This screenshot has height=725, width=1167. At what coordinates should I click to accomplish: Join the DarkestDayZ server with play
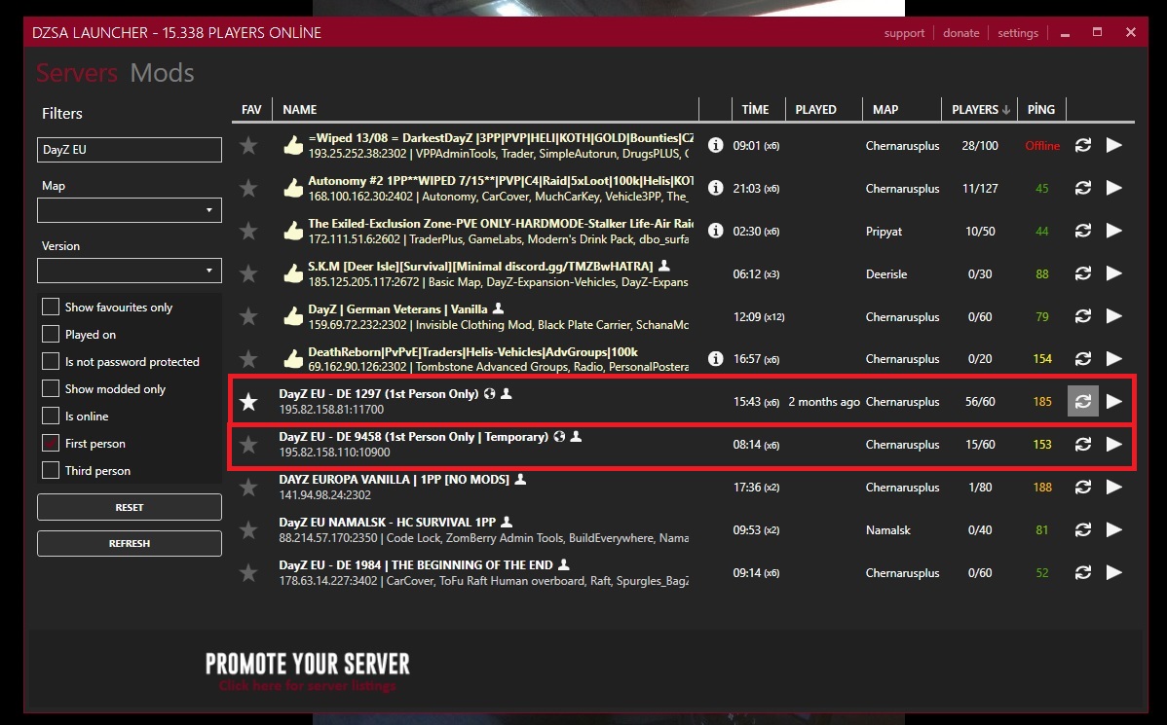tap(1114, 145)
